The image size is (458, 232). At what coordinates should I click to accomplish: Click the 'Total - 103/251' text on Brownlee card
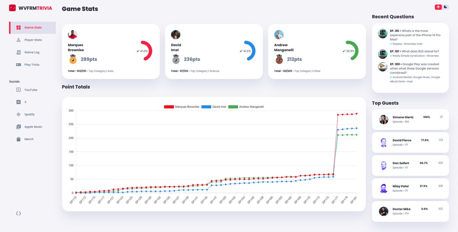78,71
